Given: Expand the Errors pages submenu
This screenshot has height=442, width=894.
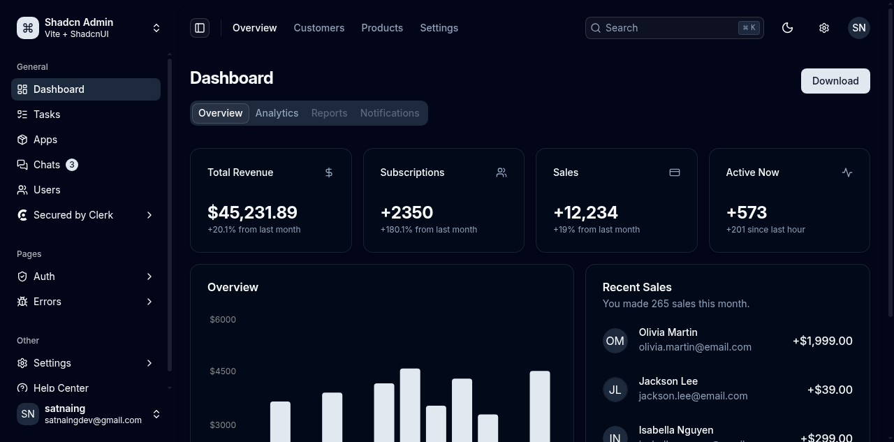Looking at the screenshot, I should pos(149,302).
